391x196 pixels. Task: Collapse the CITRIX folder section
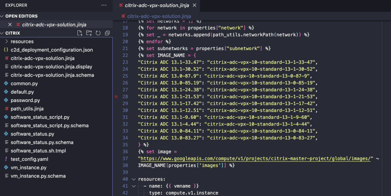pyautogui.click(x=2, y=33)
